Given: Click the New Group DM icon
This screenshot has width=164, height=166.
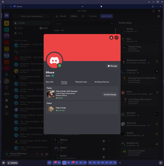Looking at the screenshot, I should click(159, 16).
